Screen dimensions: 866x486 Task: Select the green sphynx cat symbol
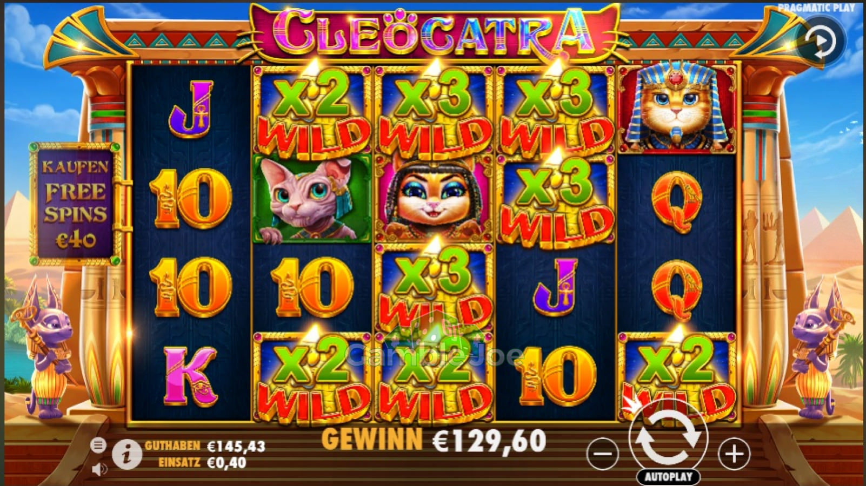(x=312, y=198)
